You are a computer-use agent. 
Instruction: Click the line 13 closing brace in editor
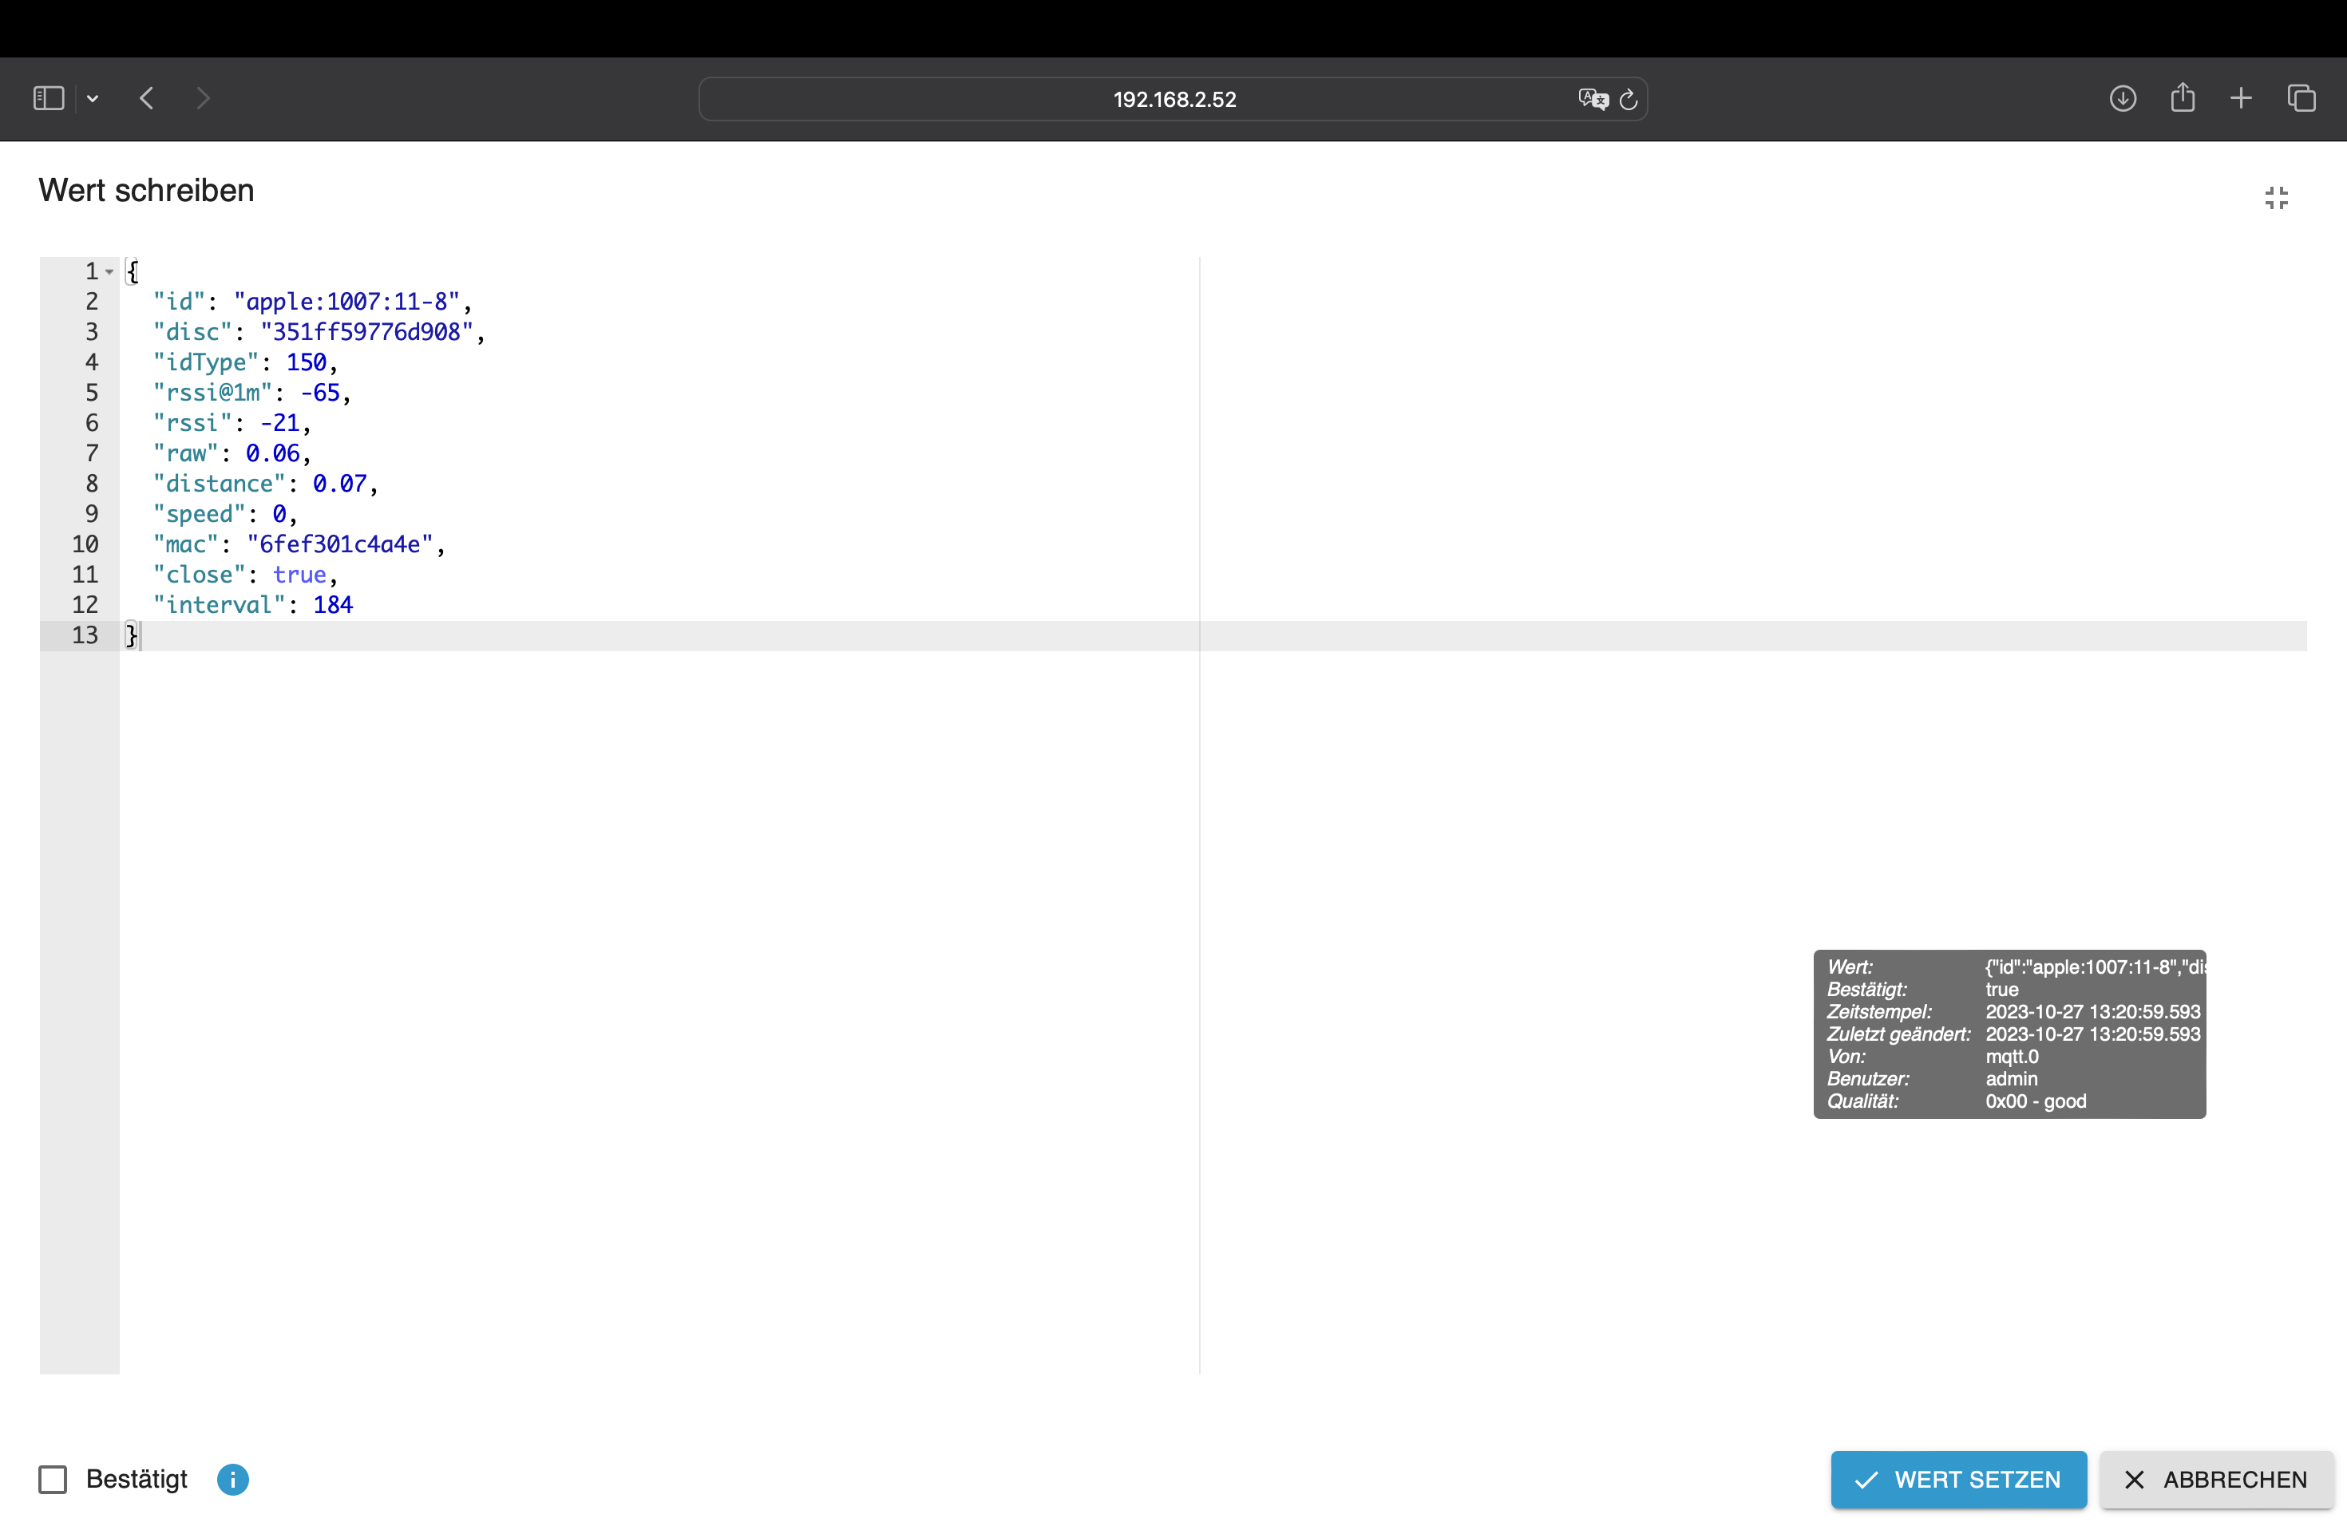coord(131,636)
